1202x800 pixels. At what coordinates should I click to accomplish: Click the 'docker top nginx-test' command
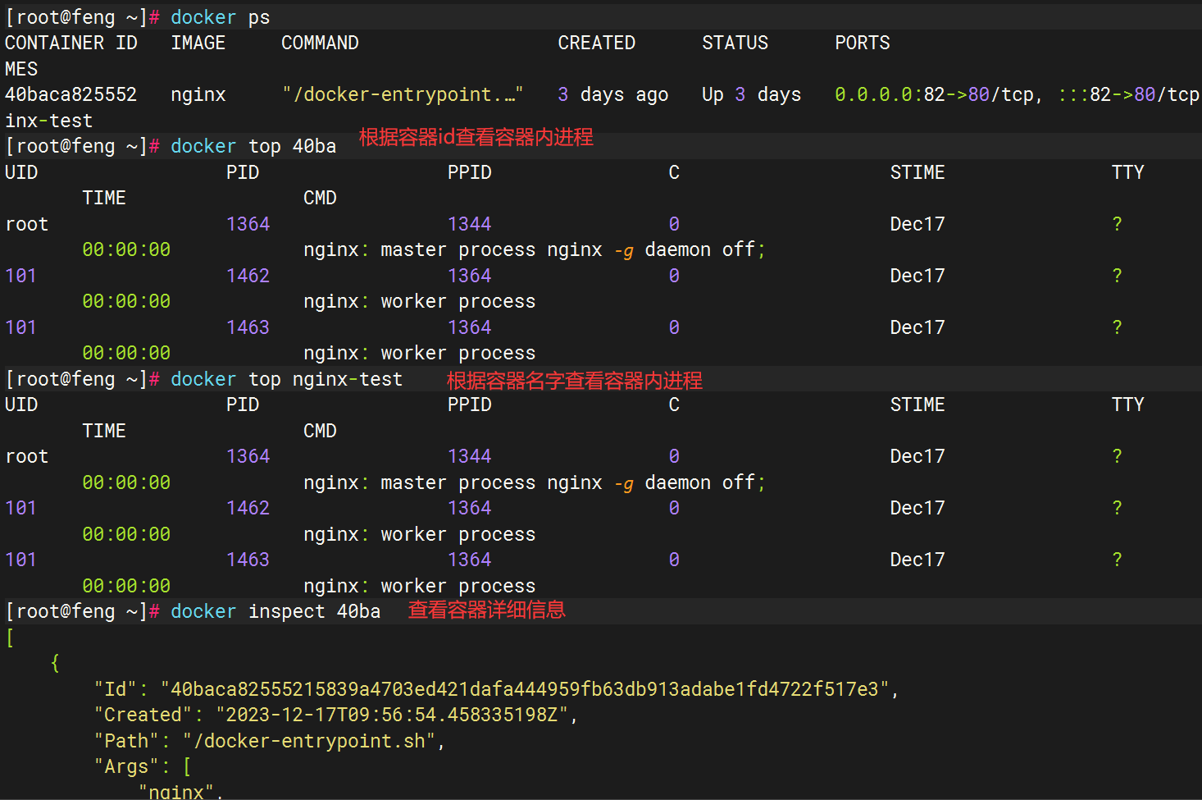(287, 379)
